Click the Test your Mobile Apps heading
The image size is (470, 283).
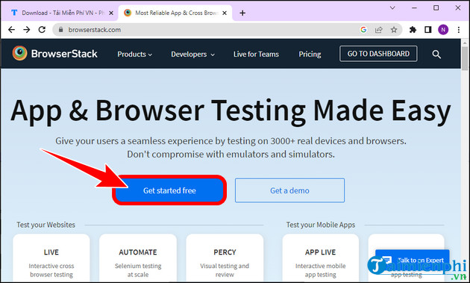click(x=321, y=225)
